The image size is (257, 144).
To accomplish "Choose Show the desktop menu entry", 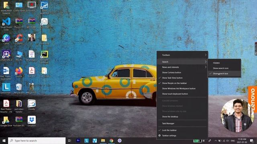I will pos(182,116).
